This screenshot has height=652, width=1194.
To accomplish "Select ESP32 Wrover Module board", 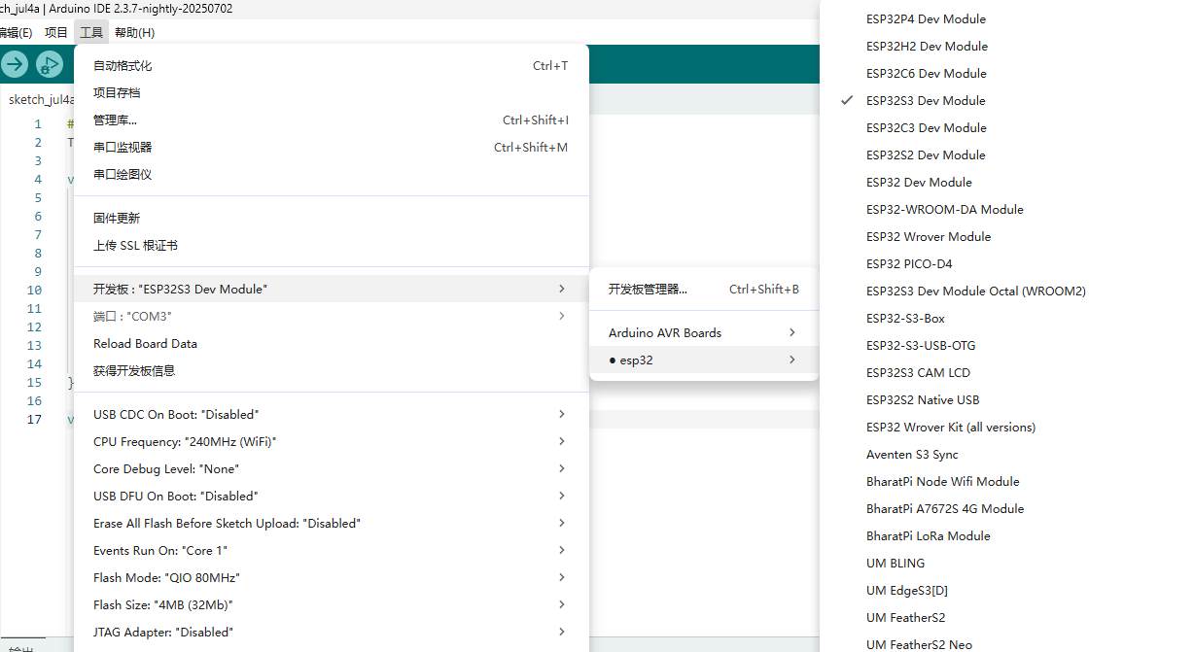I will click(x=1006, y=237).
